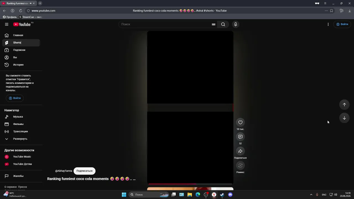354x199 pixels.
Task: Open browser downloads arrow icon
Action: pyautogui.click(x=350, y=11)
